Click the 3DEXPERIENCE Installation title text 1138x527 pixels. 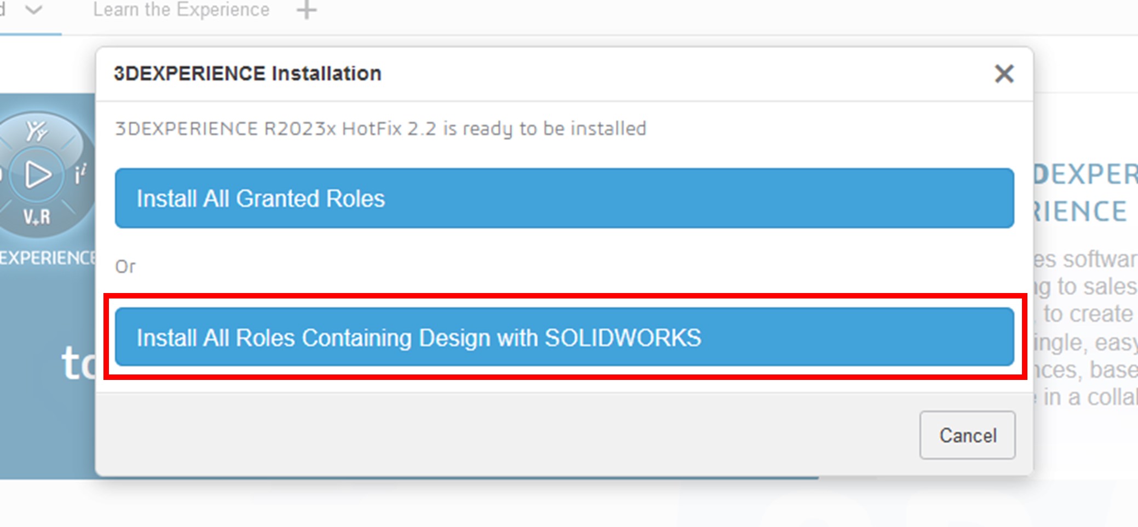click(x=247, y=74)
